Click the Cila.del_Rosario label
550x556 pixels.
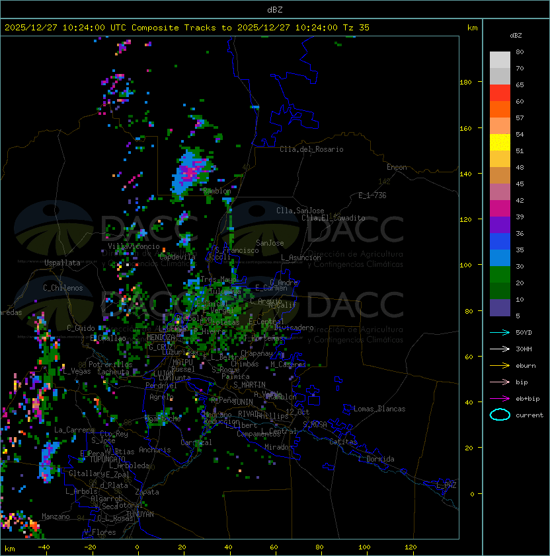pos(311,149)
